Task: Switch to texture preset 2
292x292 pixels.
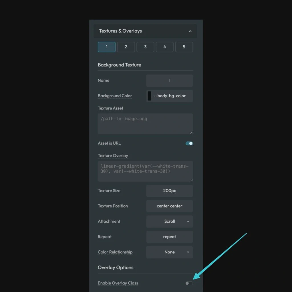Action: pos(126,47)
